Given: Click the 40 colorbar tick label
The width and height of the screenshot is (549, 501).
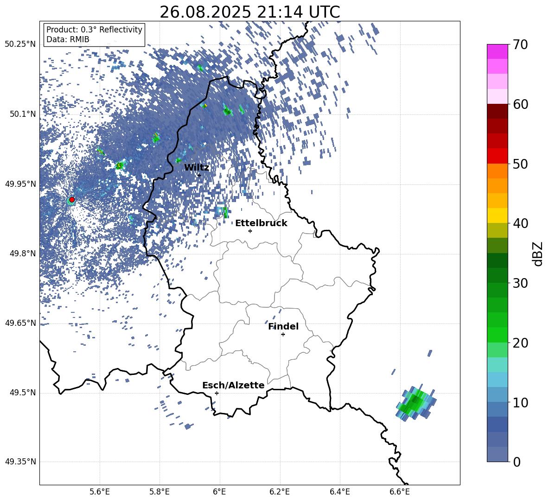Looking at the screenshot, I should (520, 223).
